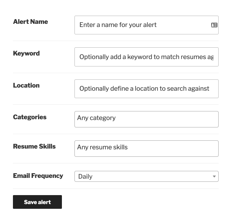The height and width of the screenshot is (217, 239).
Task: Open the Resume Skills selection box
Action: [x=147, y=149]
